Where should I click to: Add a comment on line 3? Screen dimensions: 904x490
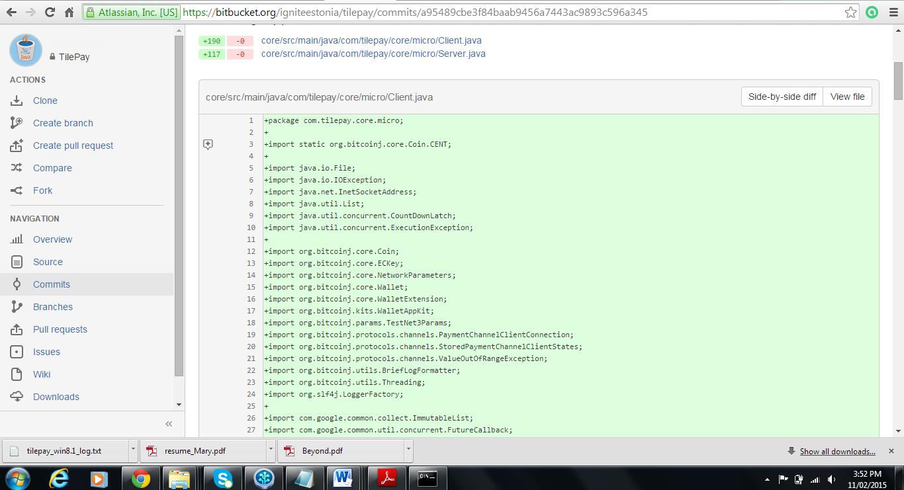point(208,144)
